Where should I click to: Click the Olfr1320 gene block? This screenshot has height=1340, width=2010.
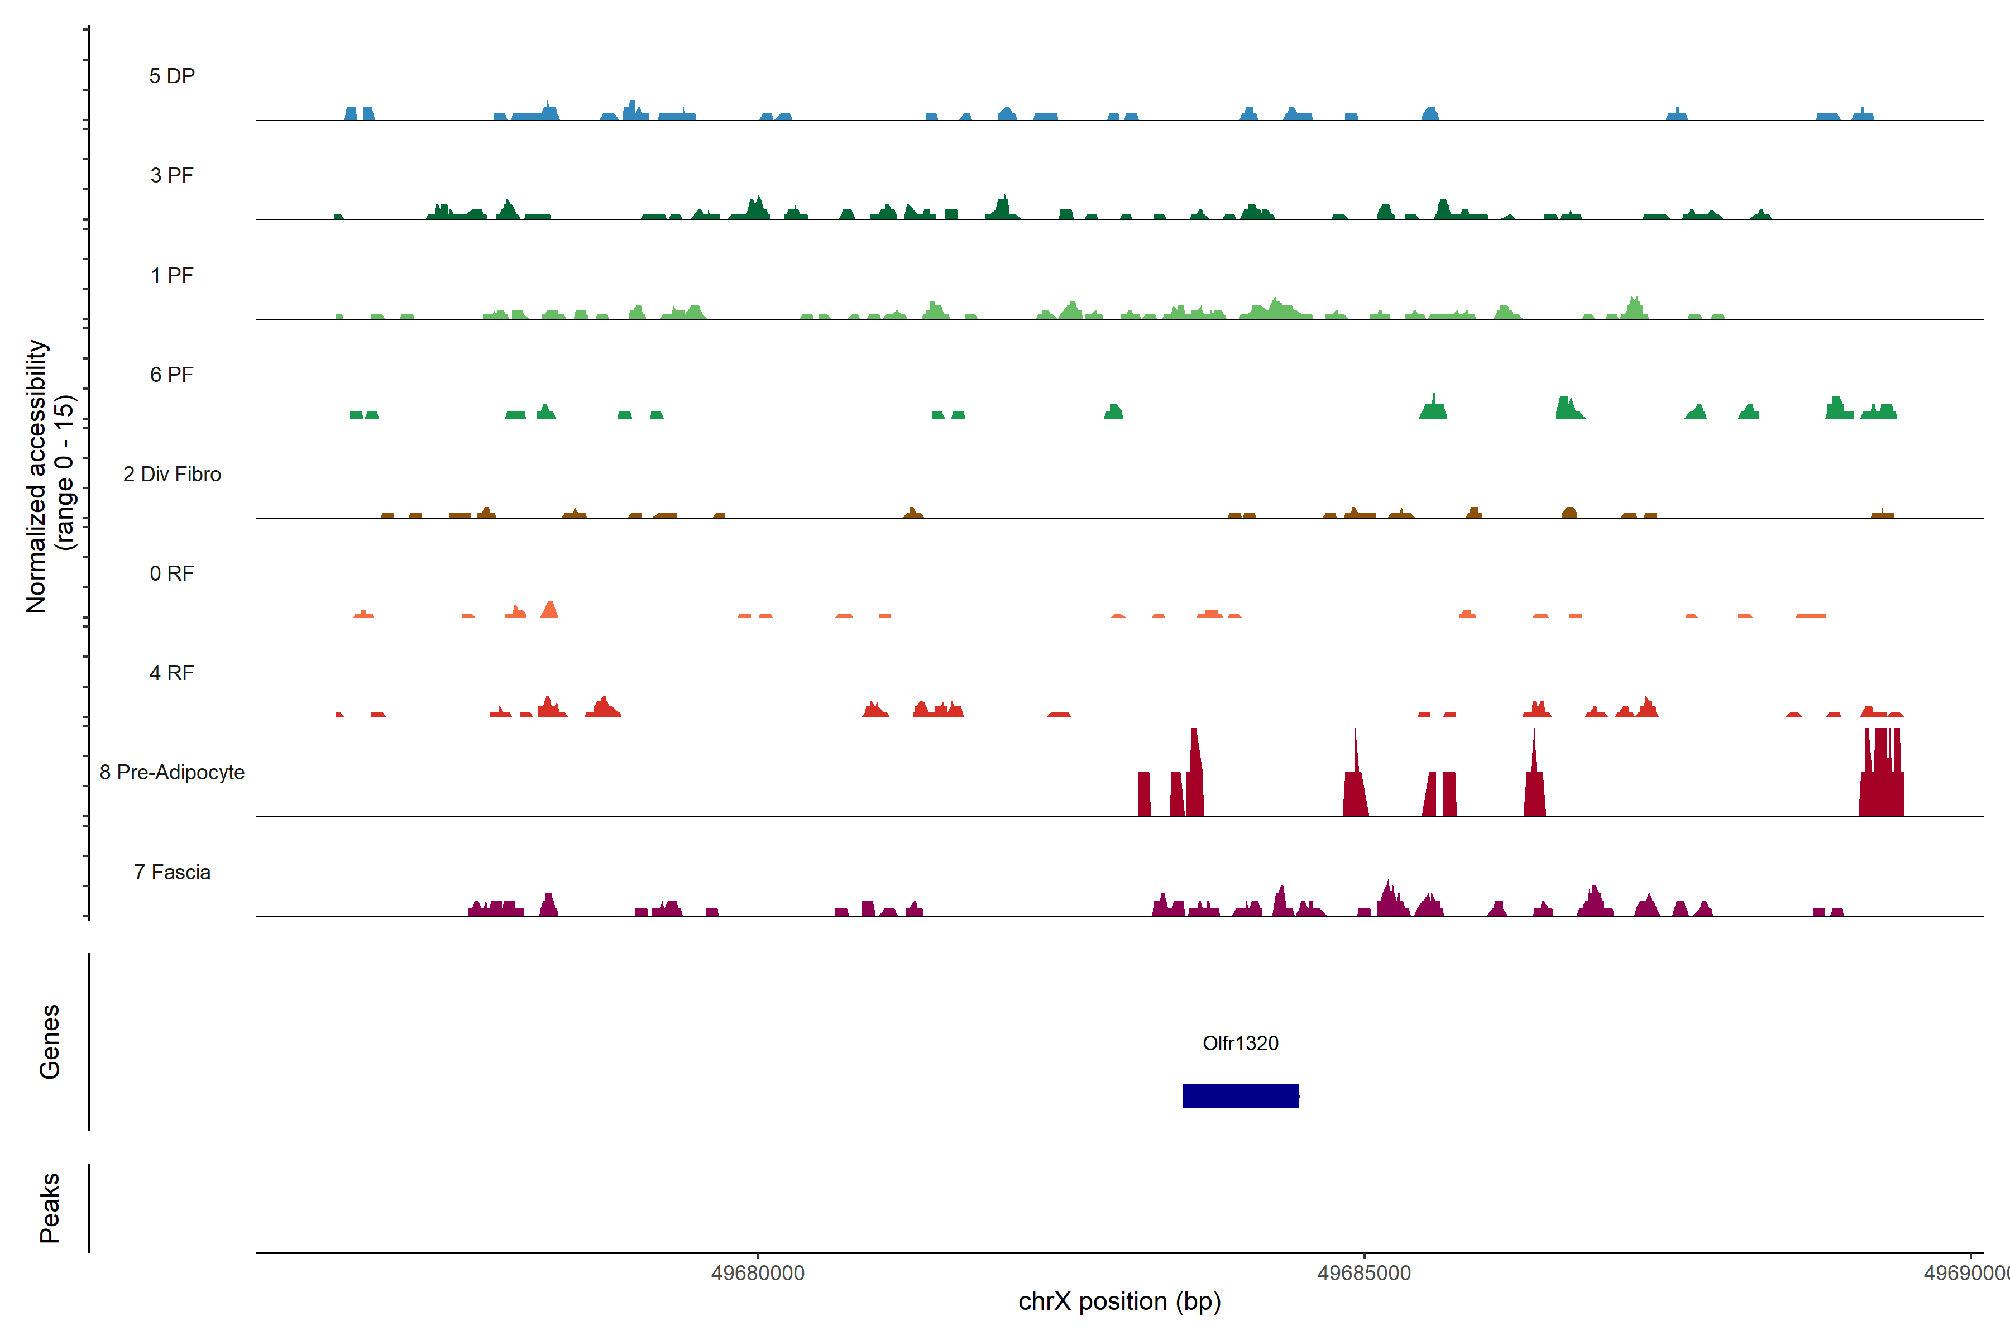coord(1240,1095)
